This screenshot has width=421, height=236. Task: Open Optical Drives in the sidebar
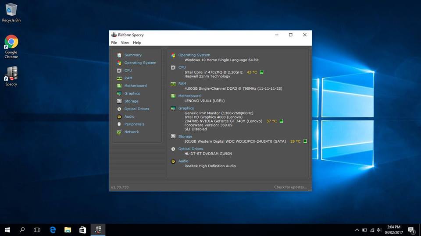[136, 109]
